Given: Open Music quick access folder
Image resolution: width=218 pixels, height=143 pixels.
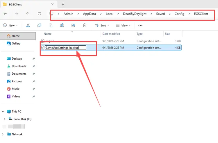Looking at the screenshot, I should (15, 89).
